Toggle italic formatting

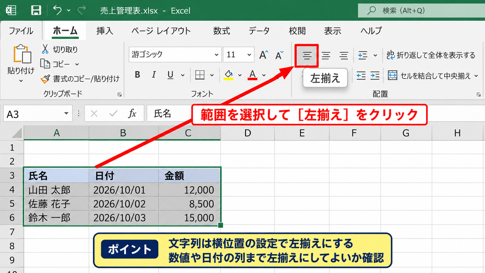click(x=154, y=75)
